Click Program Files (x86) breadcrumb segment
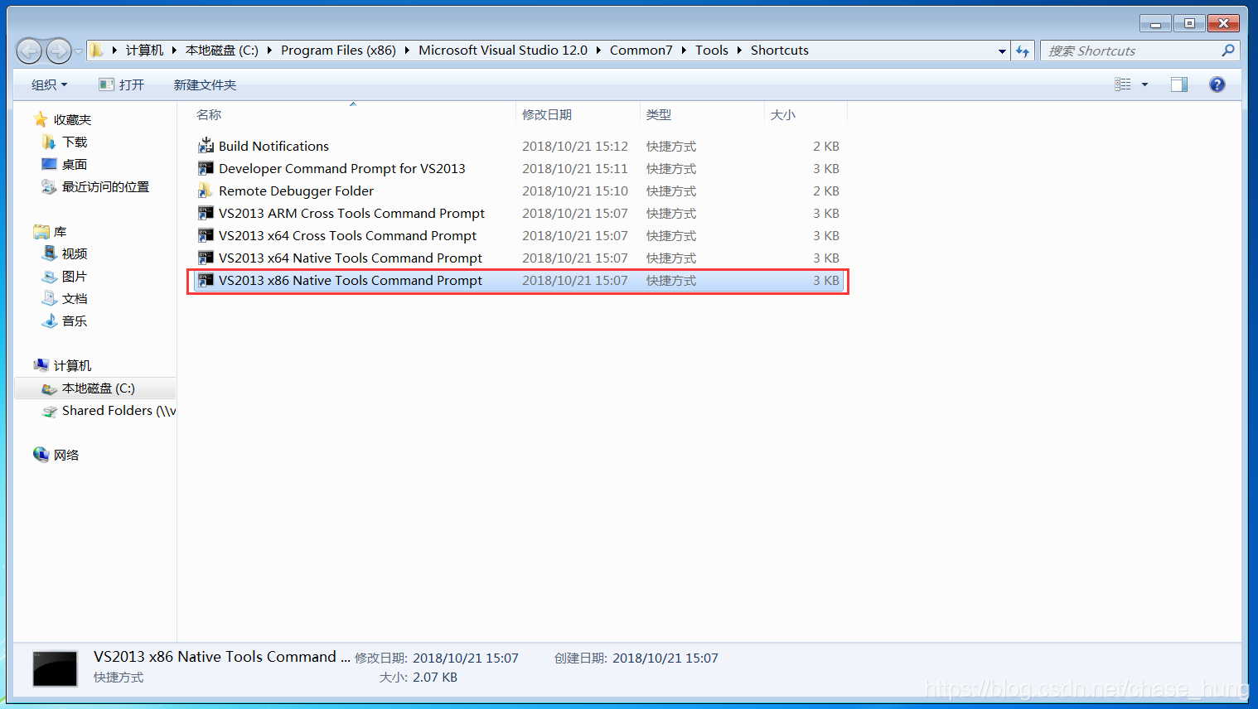This screenshot has height=709, width=1258. coord(338,51)
